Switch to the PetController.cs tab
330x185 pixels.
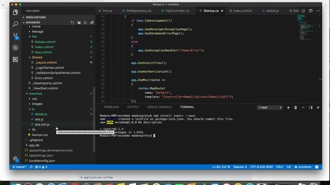pyautogui.click(x=175, y=11)
